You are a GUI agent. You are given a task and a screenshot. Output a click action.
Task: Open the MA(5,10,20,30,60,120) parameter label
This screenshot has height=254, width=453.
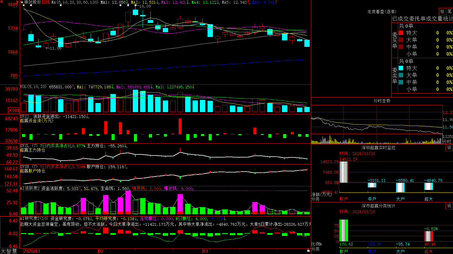coord(75,2)
